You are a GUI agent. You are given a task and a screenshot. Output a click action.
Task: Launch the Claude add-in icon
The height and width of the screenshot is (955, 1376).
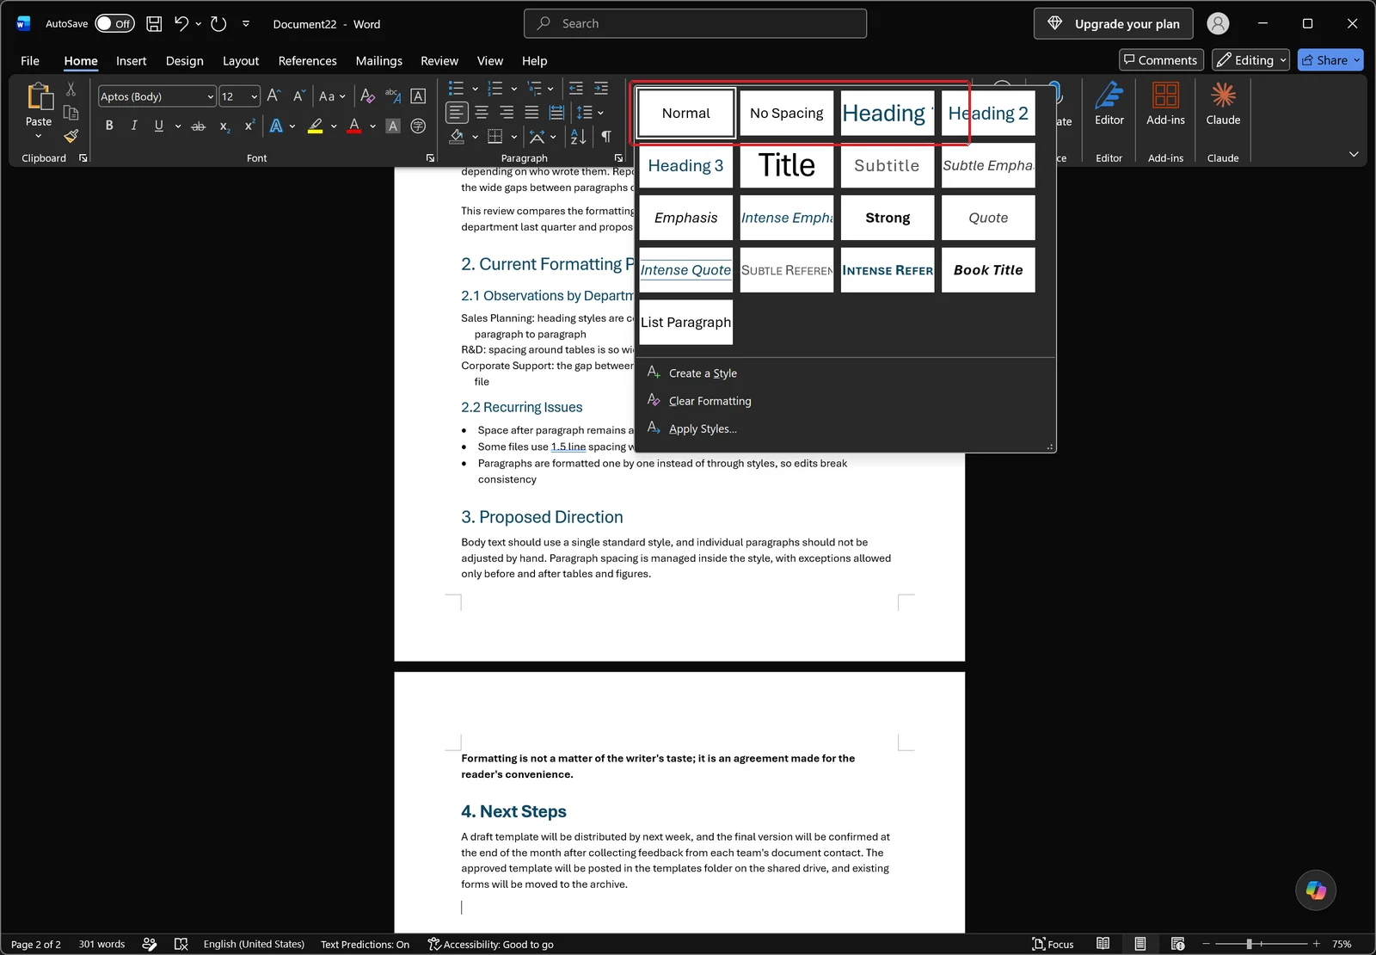point(1223,95)
